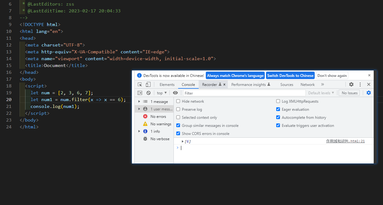Check the Hide network option
383x205 pixels.
tap(178, 101)
